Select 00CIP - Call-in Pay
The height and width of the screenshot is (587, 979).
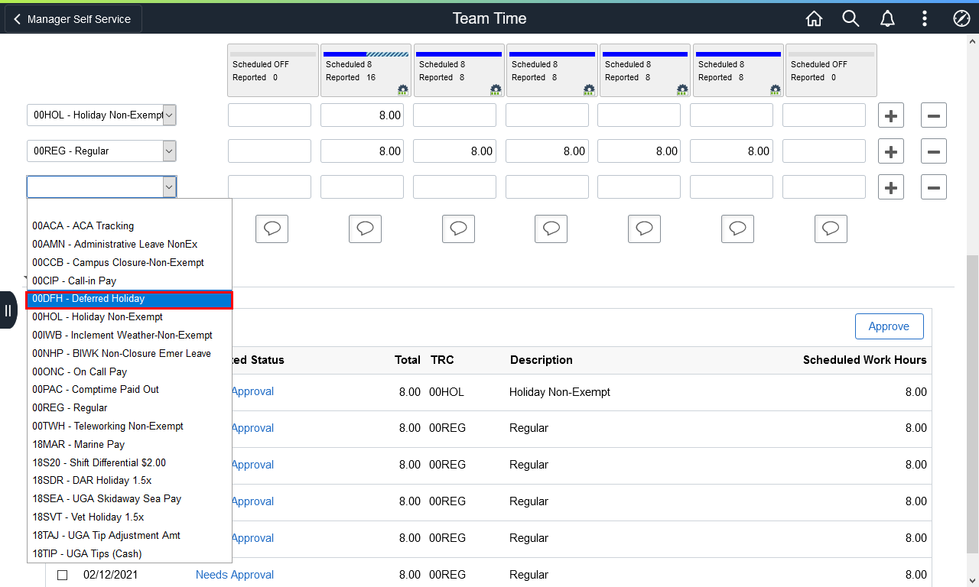[x=129, y=281]
